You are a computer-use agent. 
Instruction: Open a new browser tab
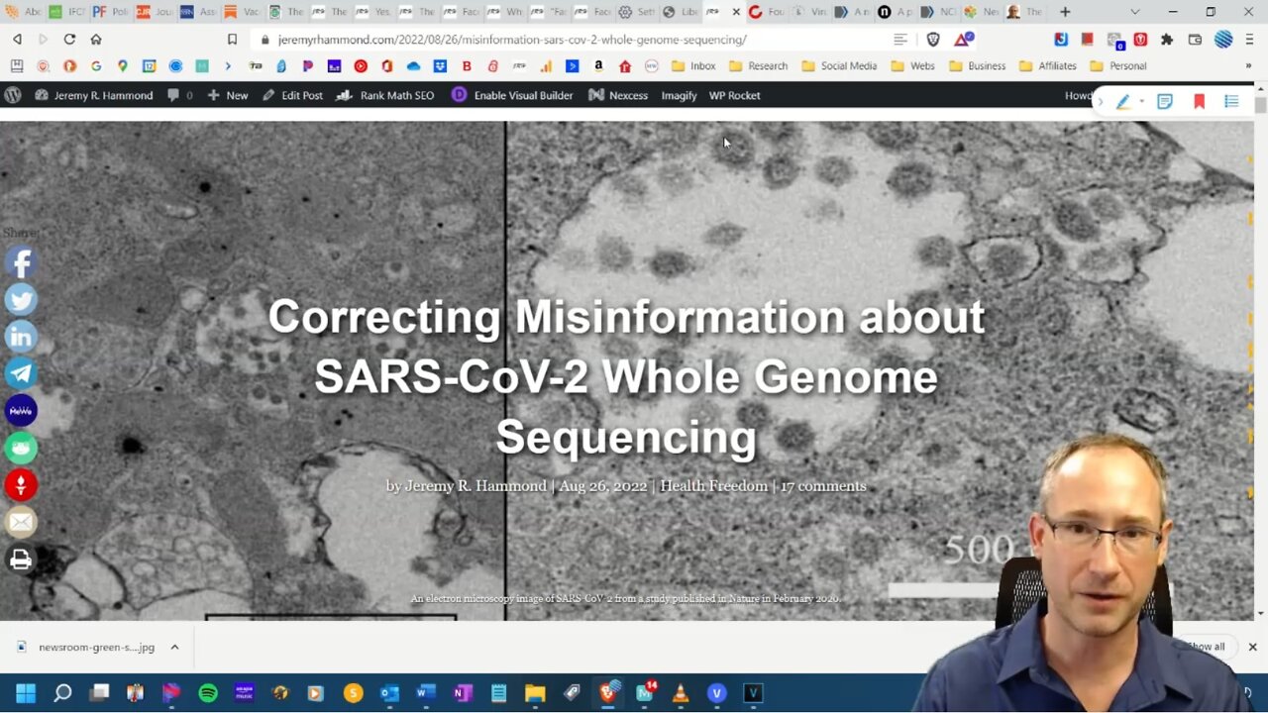click(1065, 12)
